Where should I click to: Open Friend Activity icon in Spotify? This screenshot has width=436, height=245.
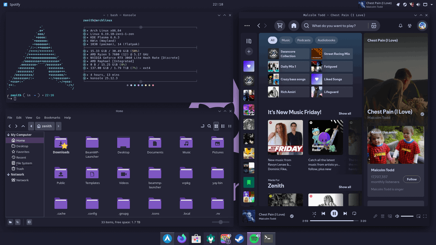pos(410,26)
